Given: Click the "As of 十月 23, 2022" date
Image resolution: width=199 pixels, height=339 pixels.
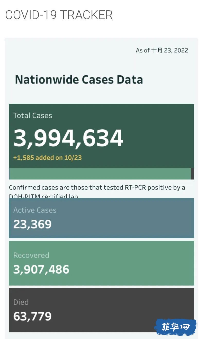Looking at the screenshot, I should click(x=162, y=50).
